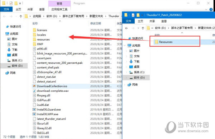This screenshot has width=215, height=139.
Task: Open 应用程序工具 tab in Thunder window
Action: 59,9
